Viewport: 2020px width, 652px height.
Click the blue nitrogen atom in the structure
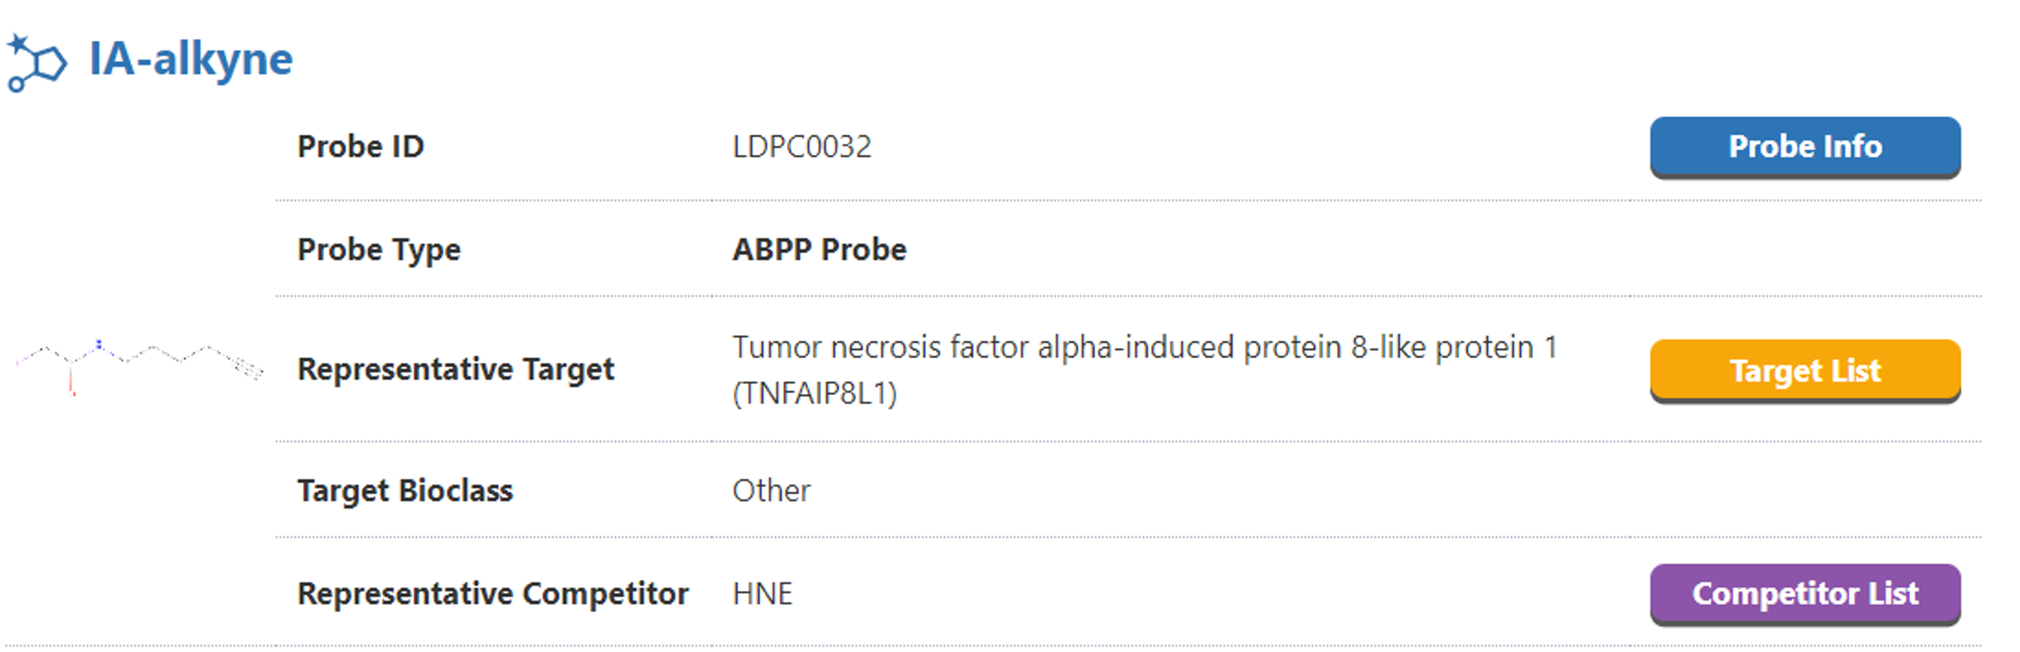point(99,343)
